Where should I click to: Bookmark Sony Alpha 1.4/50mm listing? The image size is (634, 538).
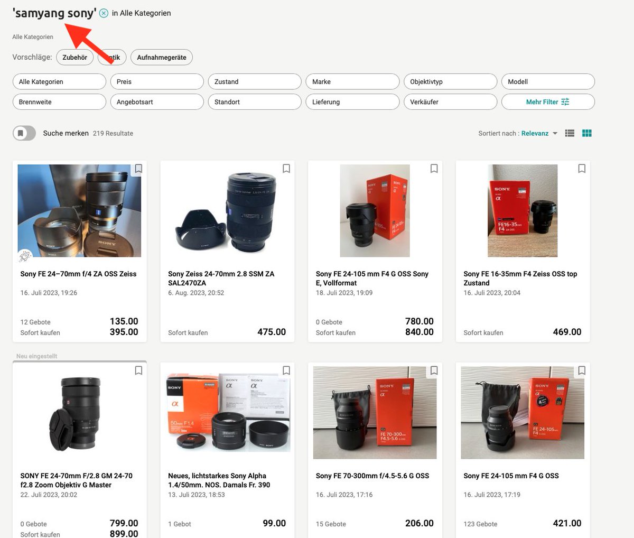[286, 370]
